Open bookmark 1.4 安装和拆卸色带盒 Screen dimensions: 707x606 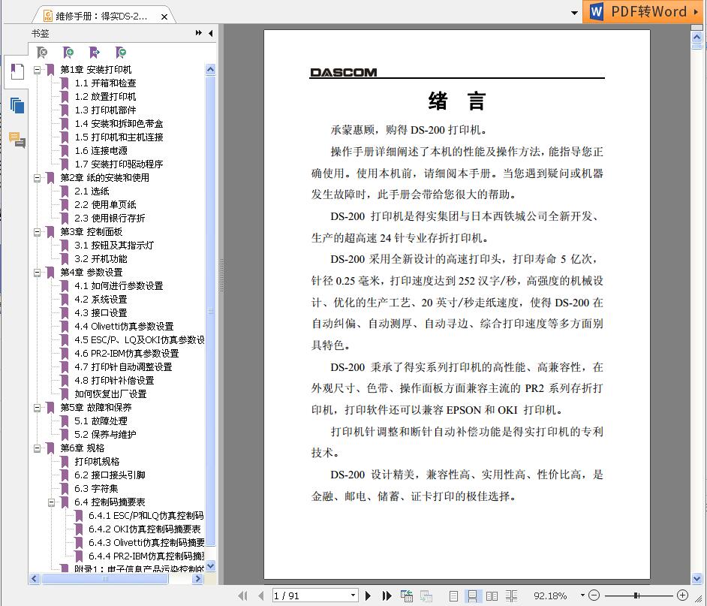tap(119, 124)
